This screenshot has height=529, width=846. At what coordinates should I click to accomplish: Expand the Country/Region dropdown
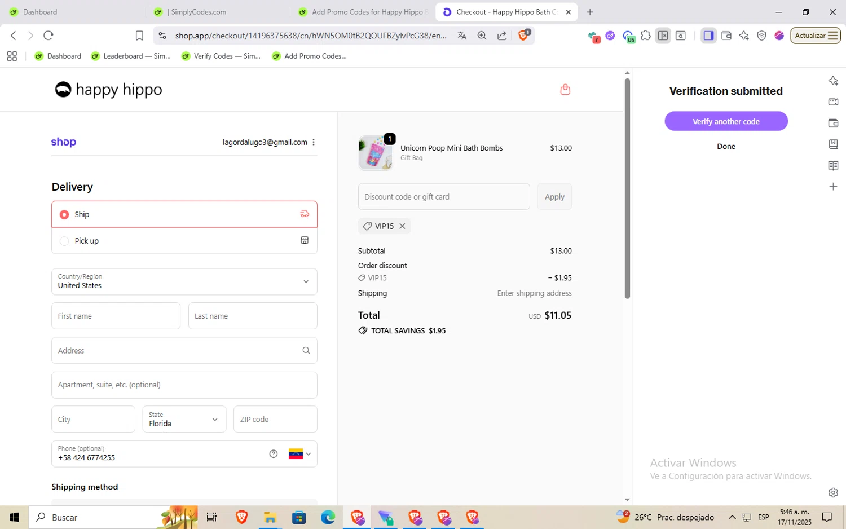click(184, 281)
